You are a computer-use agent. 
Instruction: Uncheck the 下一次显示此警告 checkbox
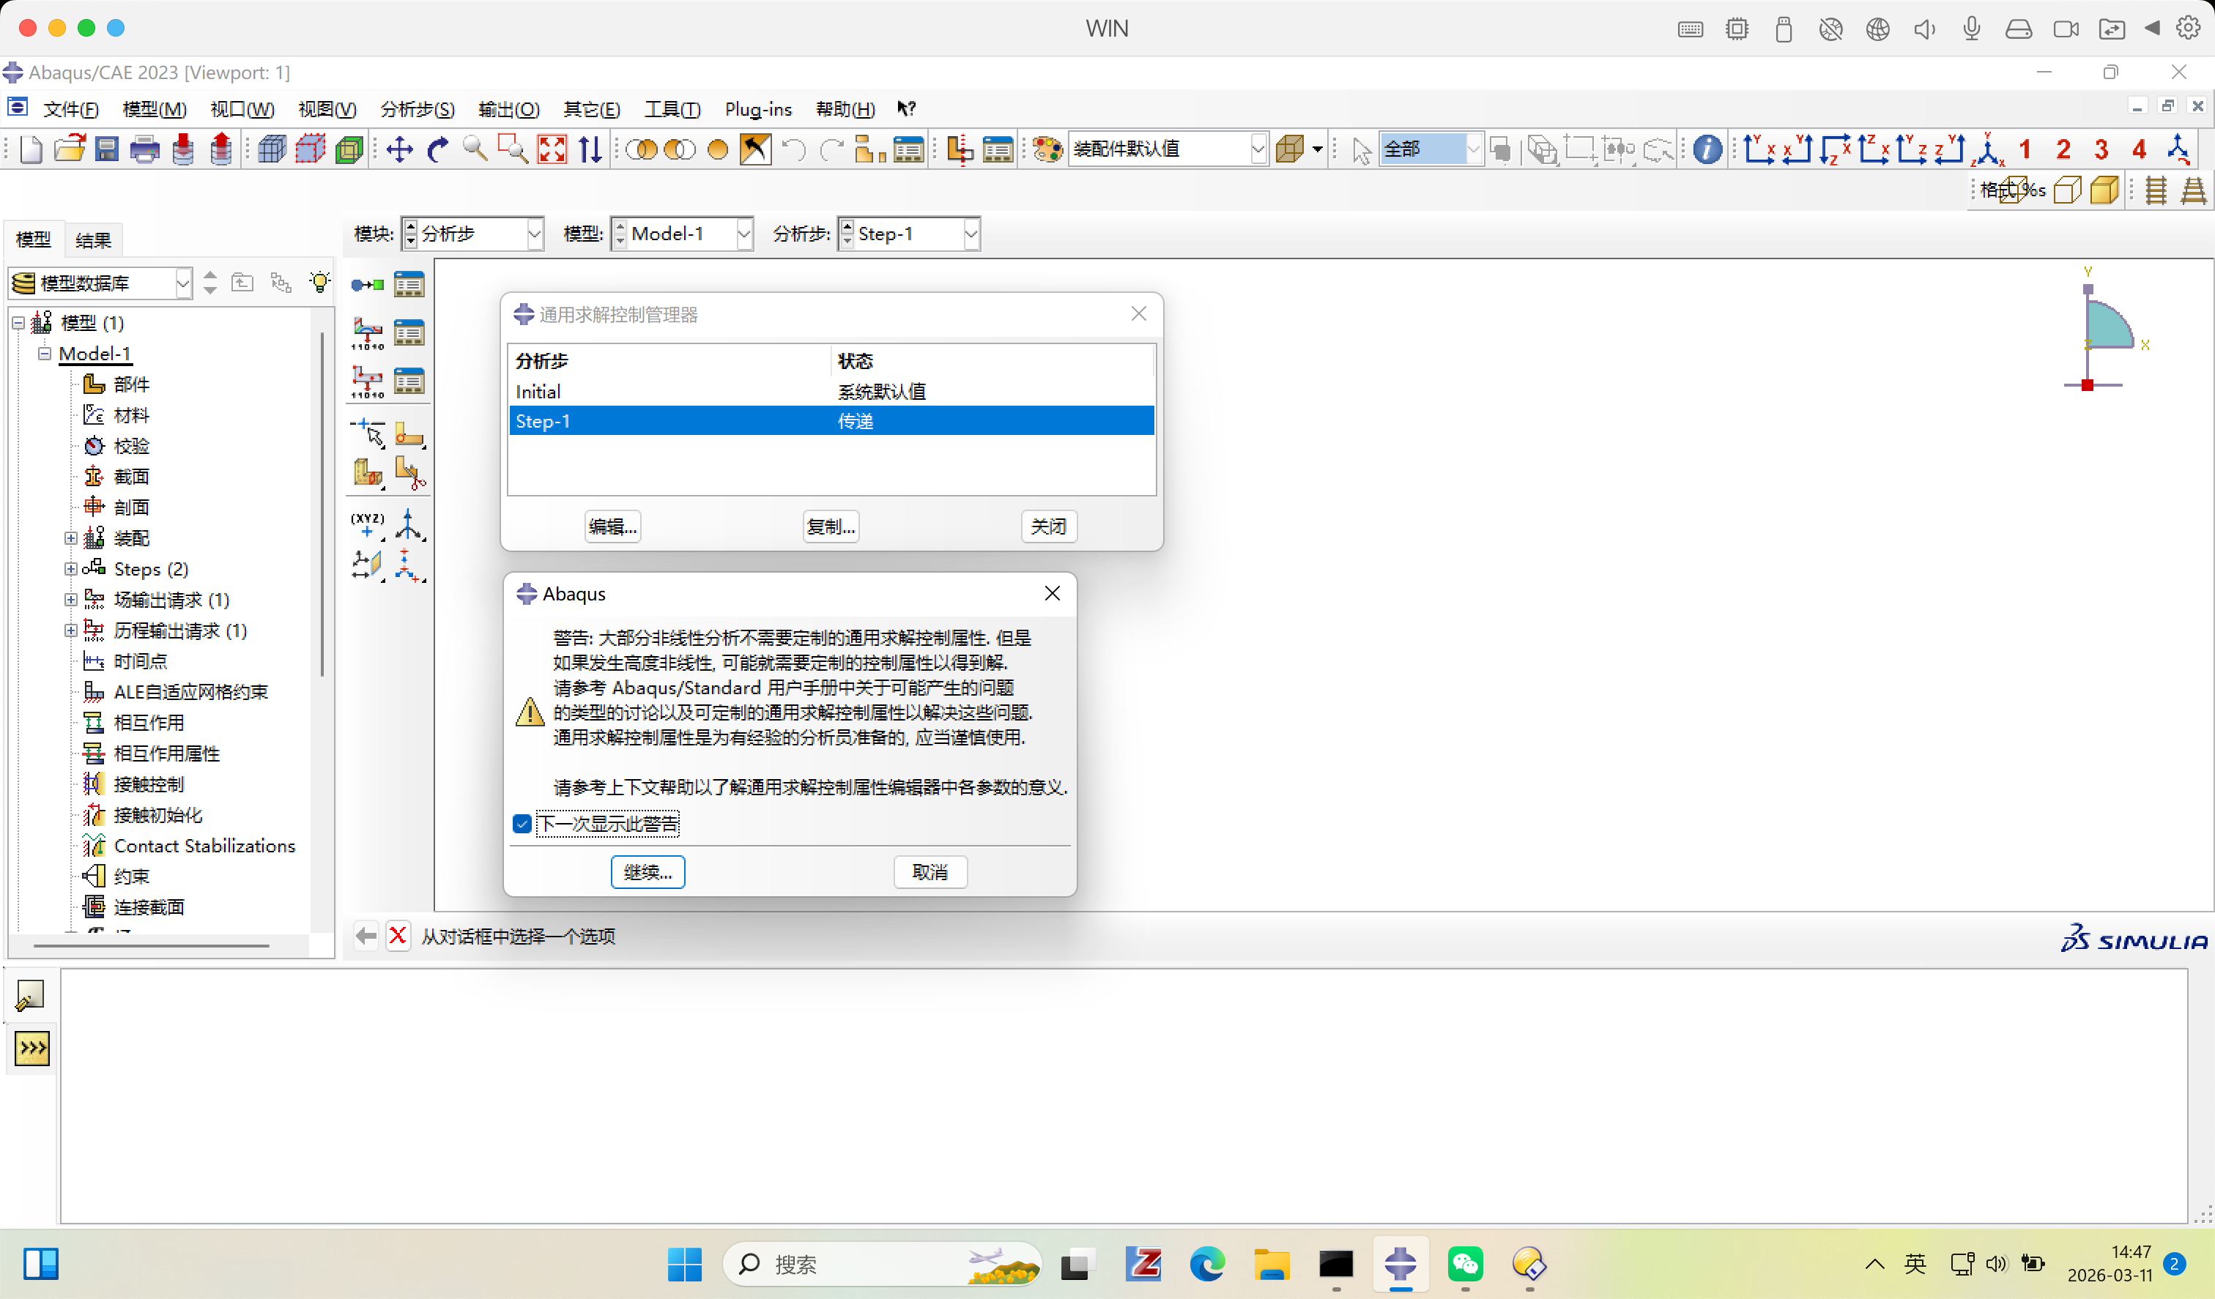(x=522, y=824)
